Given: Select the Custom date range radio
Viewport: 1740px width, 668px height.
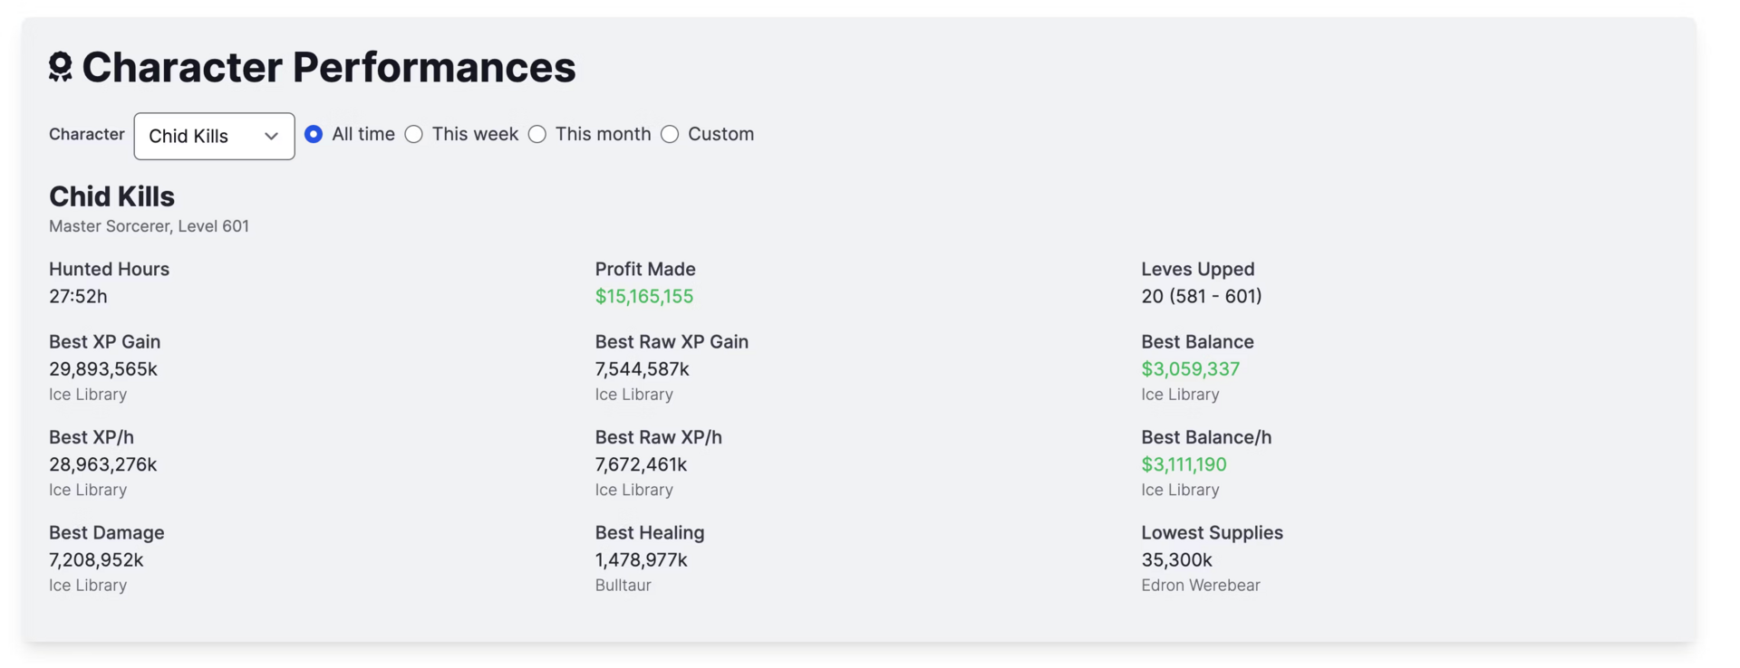Looking at the screenshot, I should point(670,134).
